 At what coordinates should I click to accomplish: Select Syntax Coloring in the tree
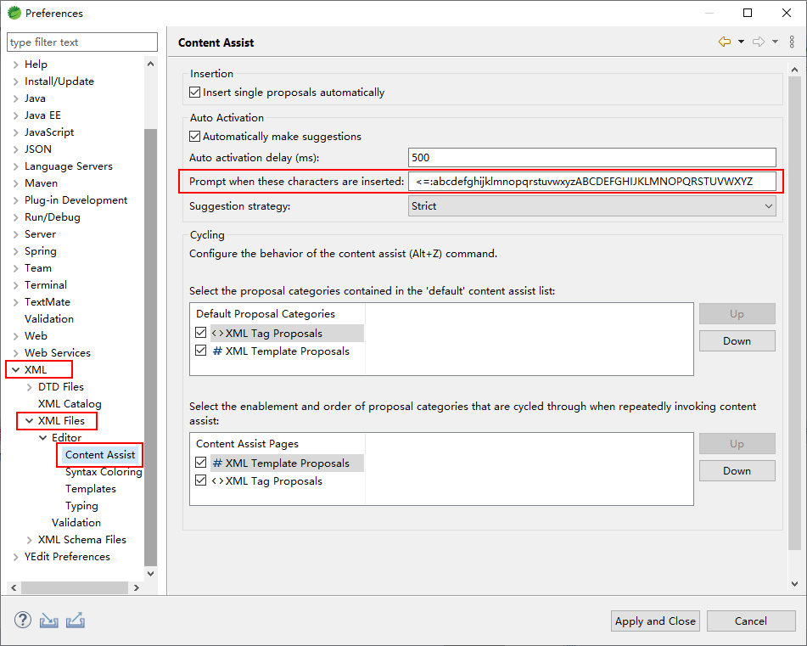[104, 471]
